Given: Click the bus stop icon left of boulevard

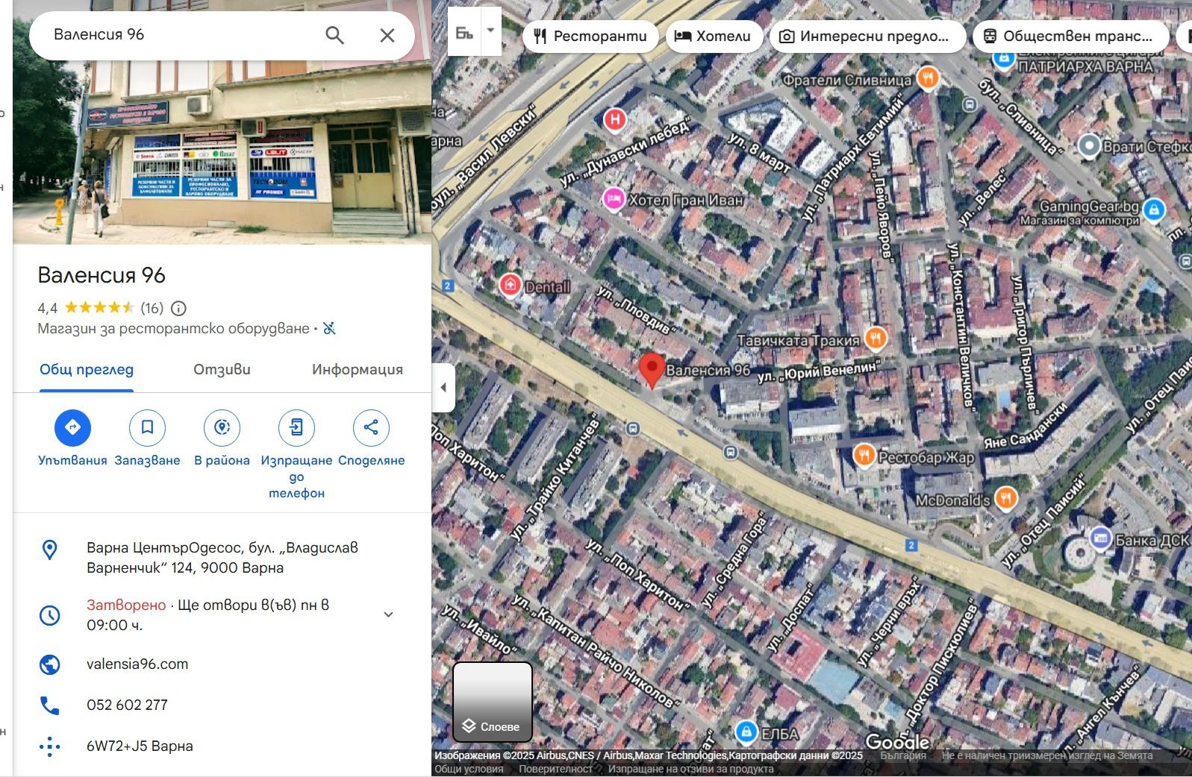Looking at the screenshot, I should coord(633,429).
